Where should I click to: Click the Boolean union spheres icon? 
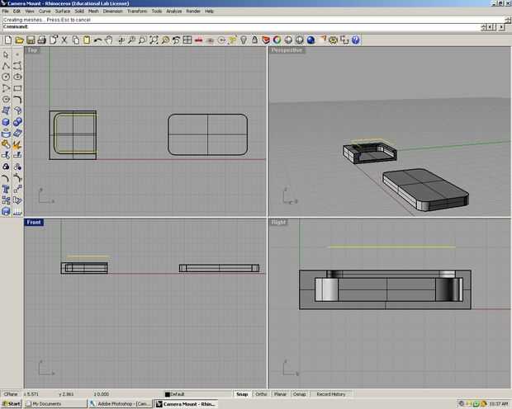[17, 122]
